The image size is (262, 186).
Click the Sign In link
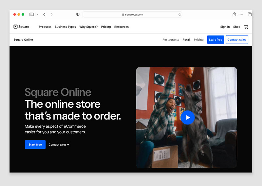coord(225,27)
